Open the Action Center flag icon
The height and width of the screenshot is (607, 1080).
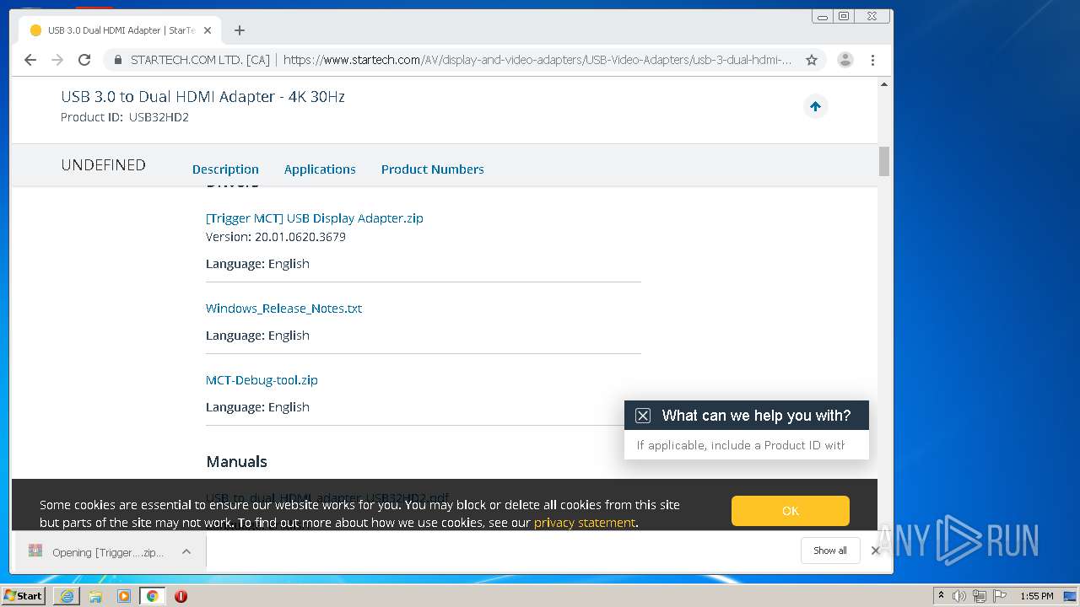click(x=1000, y=596)
